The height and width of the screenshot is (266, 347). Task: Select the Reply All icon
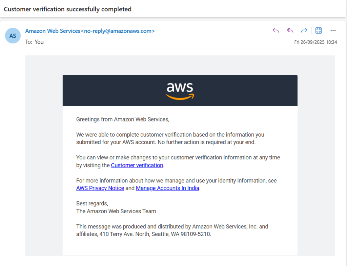(290, 30)
